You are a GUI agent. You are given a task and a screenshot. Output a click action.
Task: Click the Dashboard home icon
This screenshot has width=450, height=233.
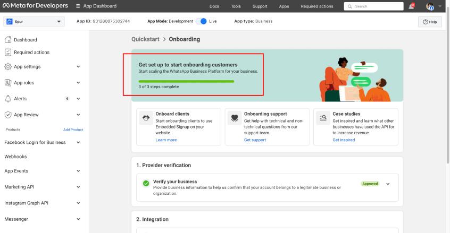click(8, 39)
